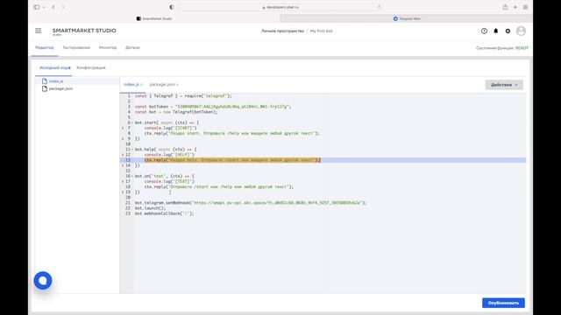Open the hamburger menu in SmartMarket Studio
The width and height of the screenshot is (561, 315).
(39, 31)
